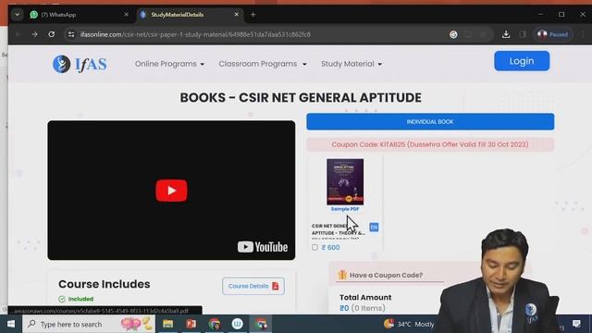Go forward in browser history

coord(34,34)
